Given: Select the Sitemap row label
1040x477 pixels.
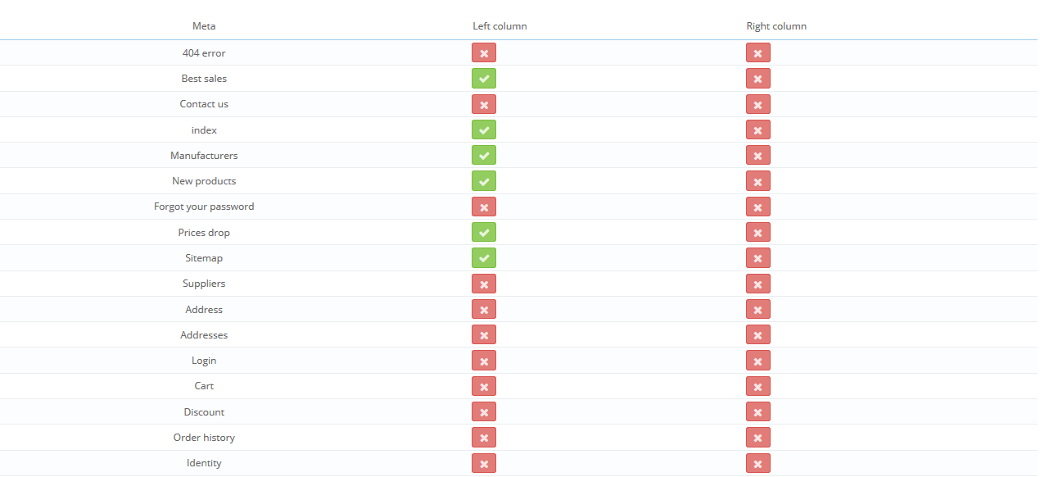Looking at the screenshot, I should pyautogui.click(x=204, y=258).
